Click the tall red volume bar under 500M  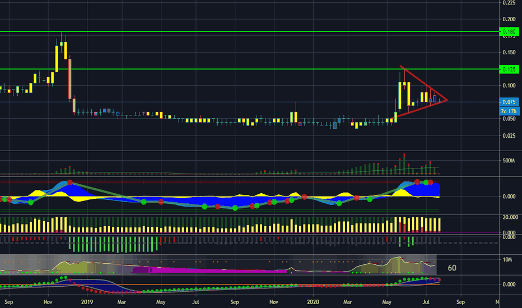coord(404,164)
